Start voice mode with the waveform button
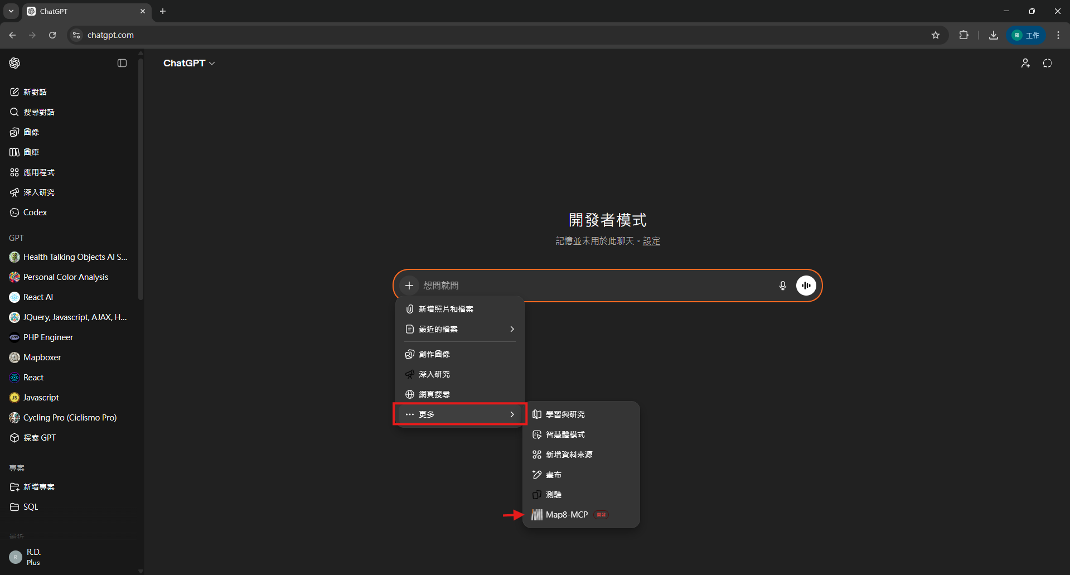Viewport: 1070px width, 575px height. tap(806, 286)
